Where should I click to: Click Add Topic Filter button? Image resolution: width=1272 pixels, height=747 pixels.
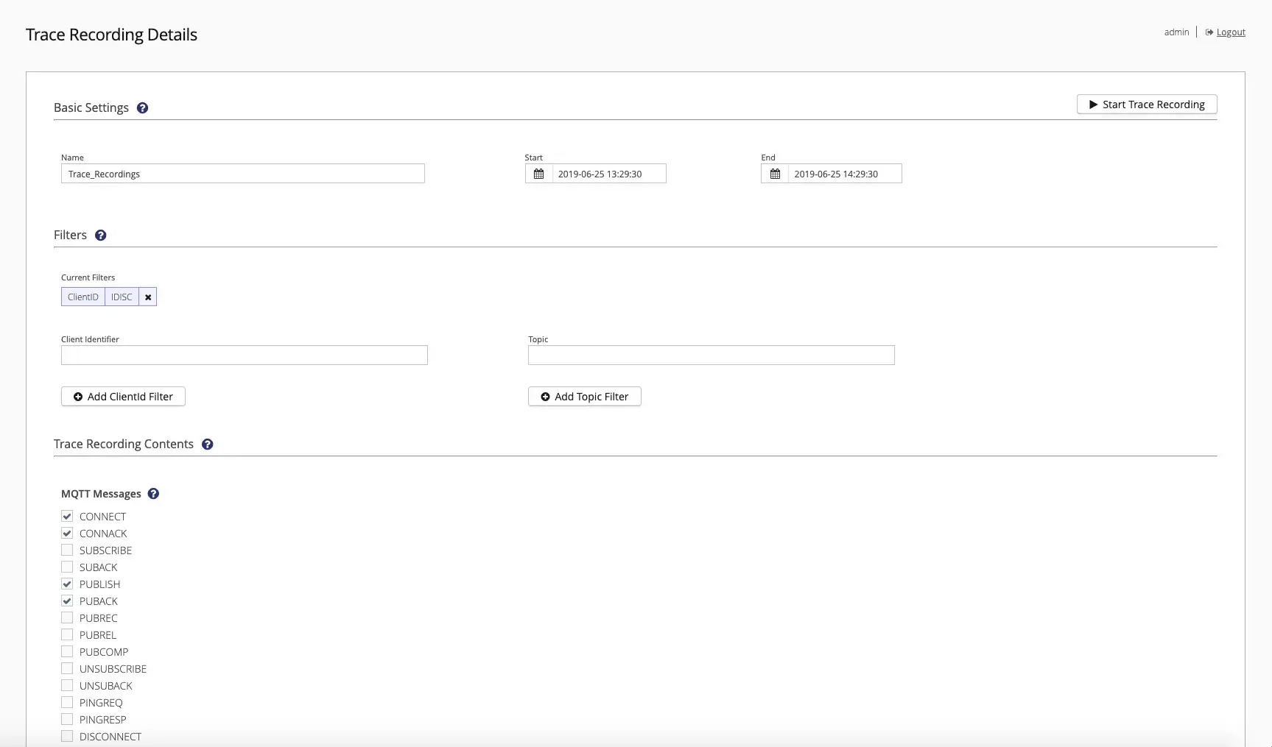(x=585, y=397)
